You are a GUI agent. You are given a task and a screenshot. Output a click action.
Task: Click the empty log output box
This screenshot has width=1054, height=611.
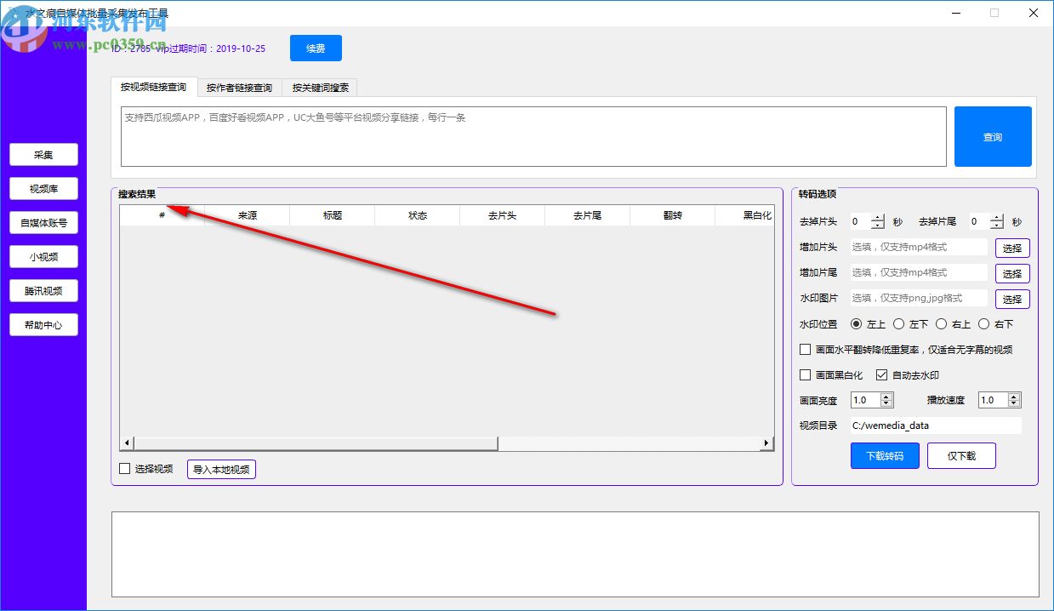(x=575, y=554)
